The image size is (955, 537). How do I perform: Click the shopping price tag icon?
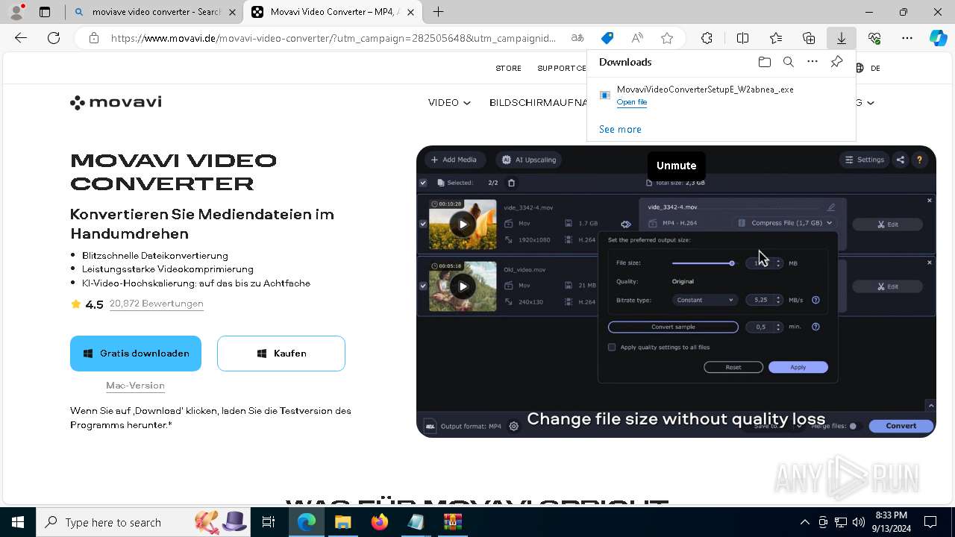click(x=607, y=38)
